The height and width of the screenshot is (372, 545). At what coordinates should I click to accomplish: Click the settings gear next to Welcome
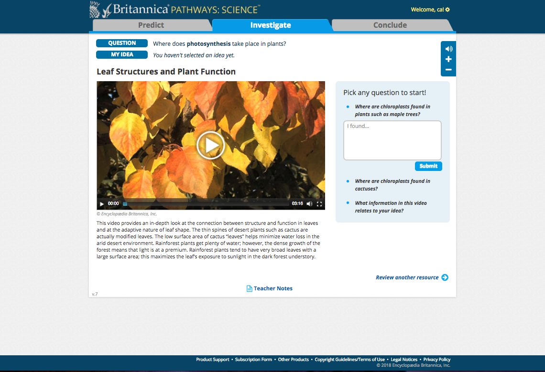tap(447, 10)
